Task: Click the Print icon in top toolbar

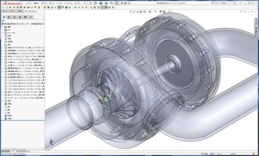Action: (x=106, y=3)
